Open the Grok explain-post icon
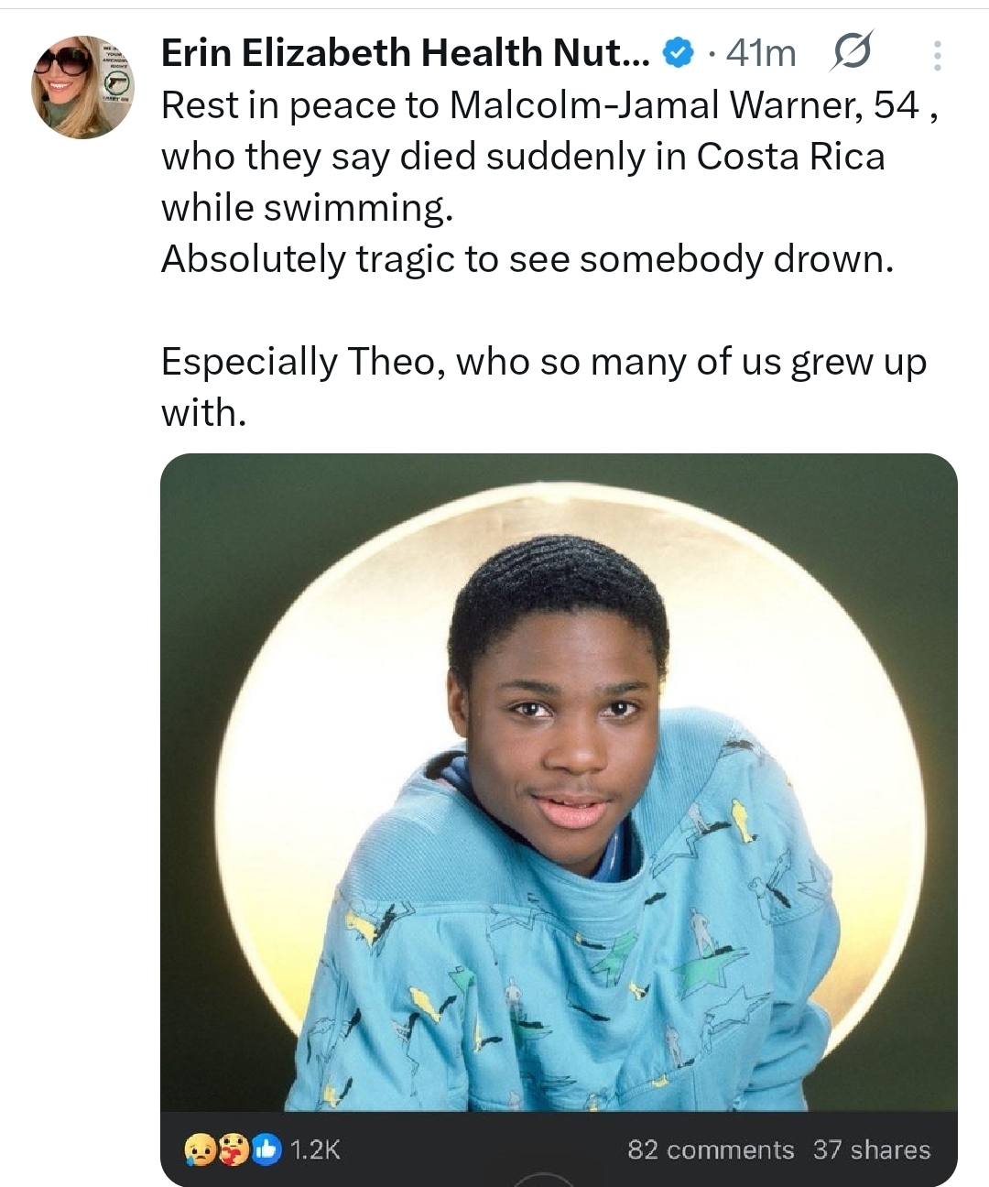The image size is (989, 1187). pos(851,53)
